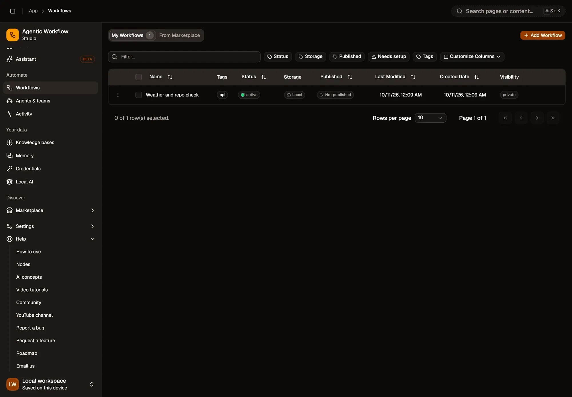This screenshot has height=397, width=572.
Task: Toggle the Status filter chip
Action: (278, 57)
